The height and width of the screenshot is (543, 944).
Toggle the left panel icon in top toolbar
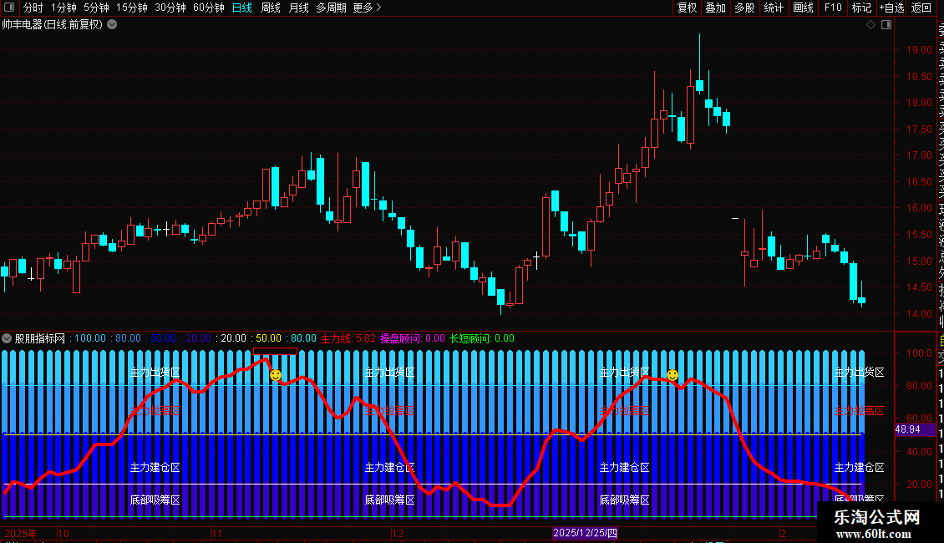[x=9, y=8]
